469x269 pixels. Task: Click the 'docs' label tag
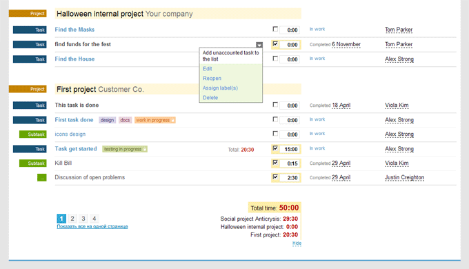point(125,120)
